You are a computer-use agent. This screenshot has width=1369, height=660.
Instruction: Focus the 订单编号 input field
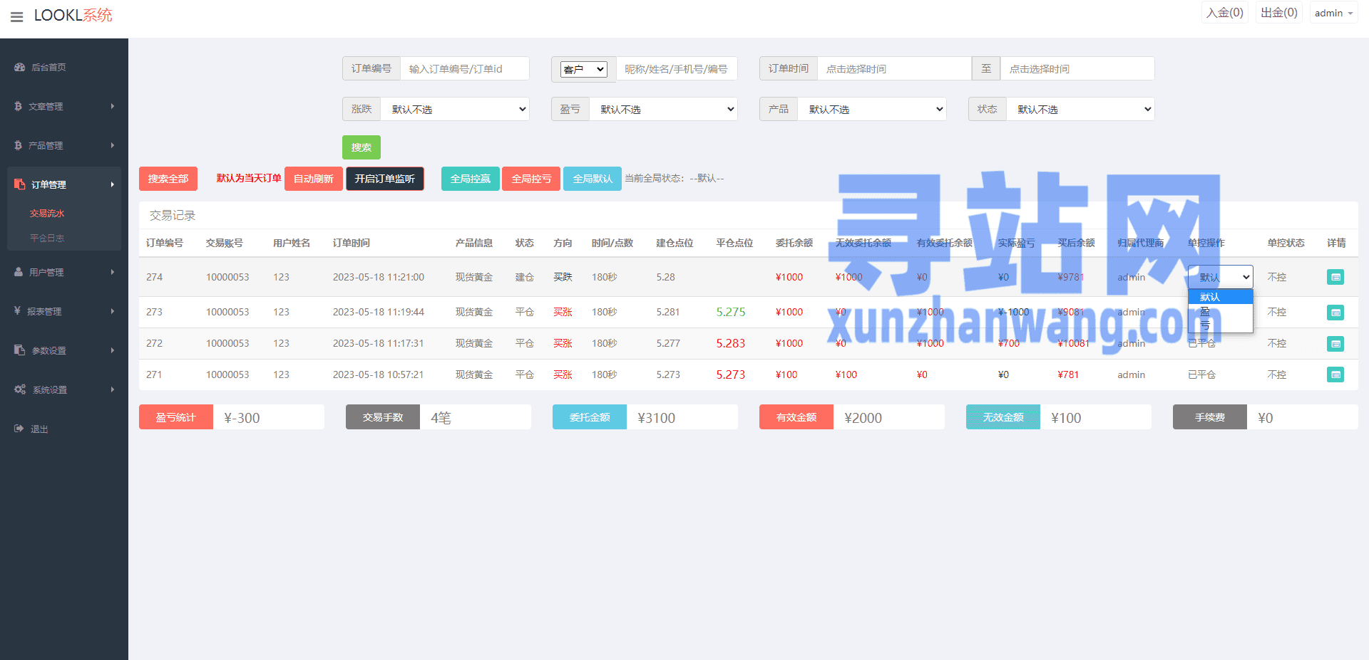pyautogui.click(x=465, y=68)
